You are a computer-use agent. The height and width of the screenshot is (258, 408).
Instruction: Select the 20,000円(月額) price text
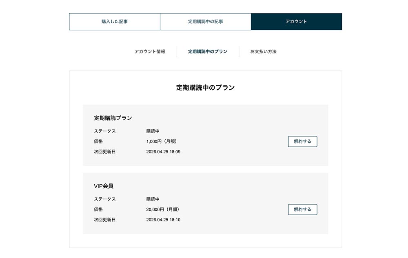[164, 209]
